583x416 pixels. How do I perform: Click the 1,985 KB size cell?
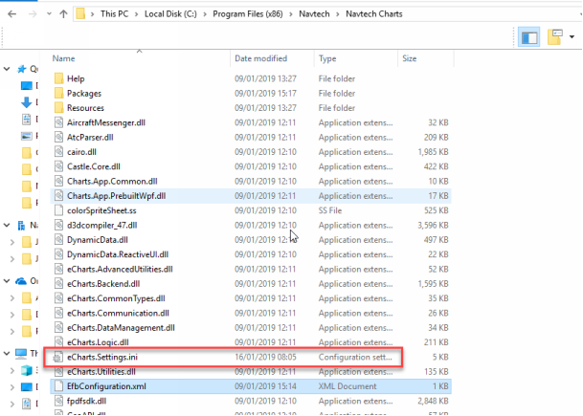point(433,151)
